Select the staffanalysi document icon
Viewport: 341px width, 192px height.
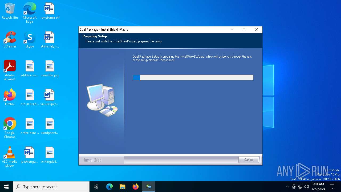tap(50, 40)
